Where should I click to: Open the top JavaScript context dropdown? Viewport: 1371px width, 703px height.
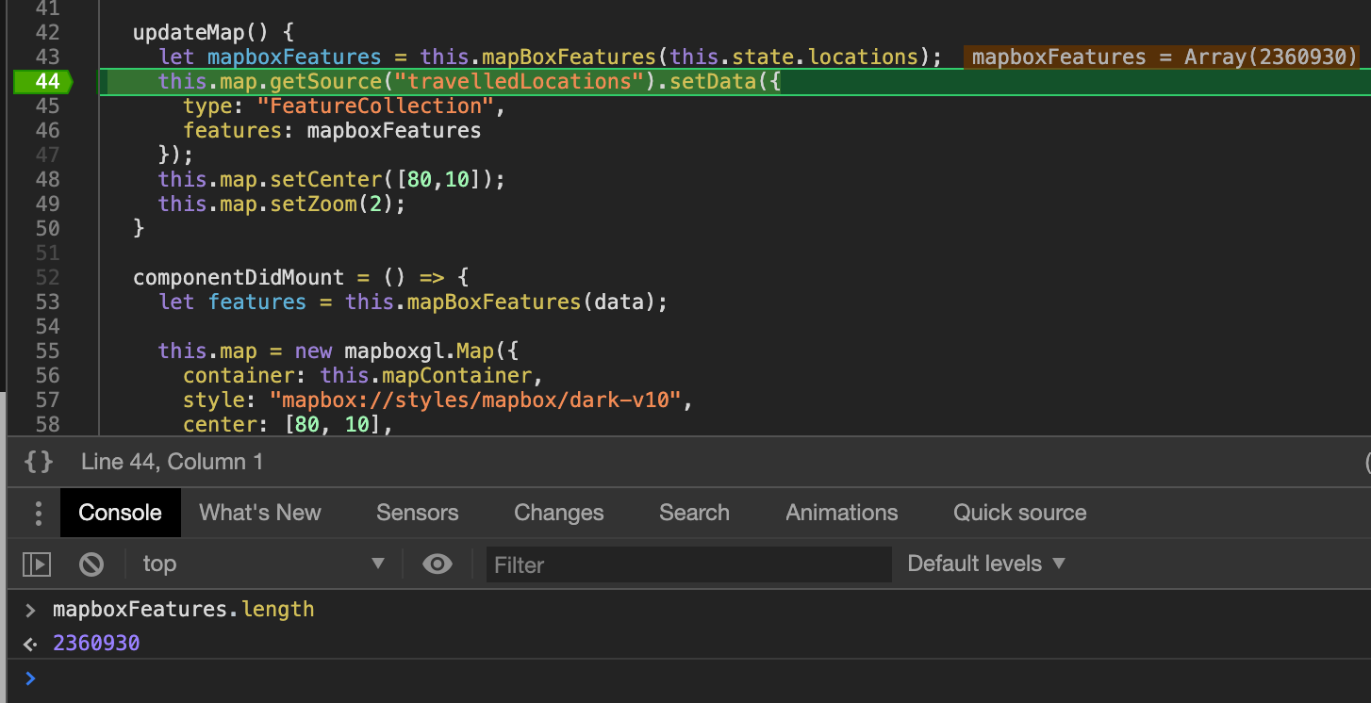[263, 564]
